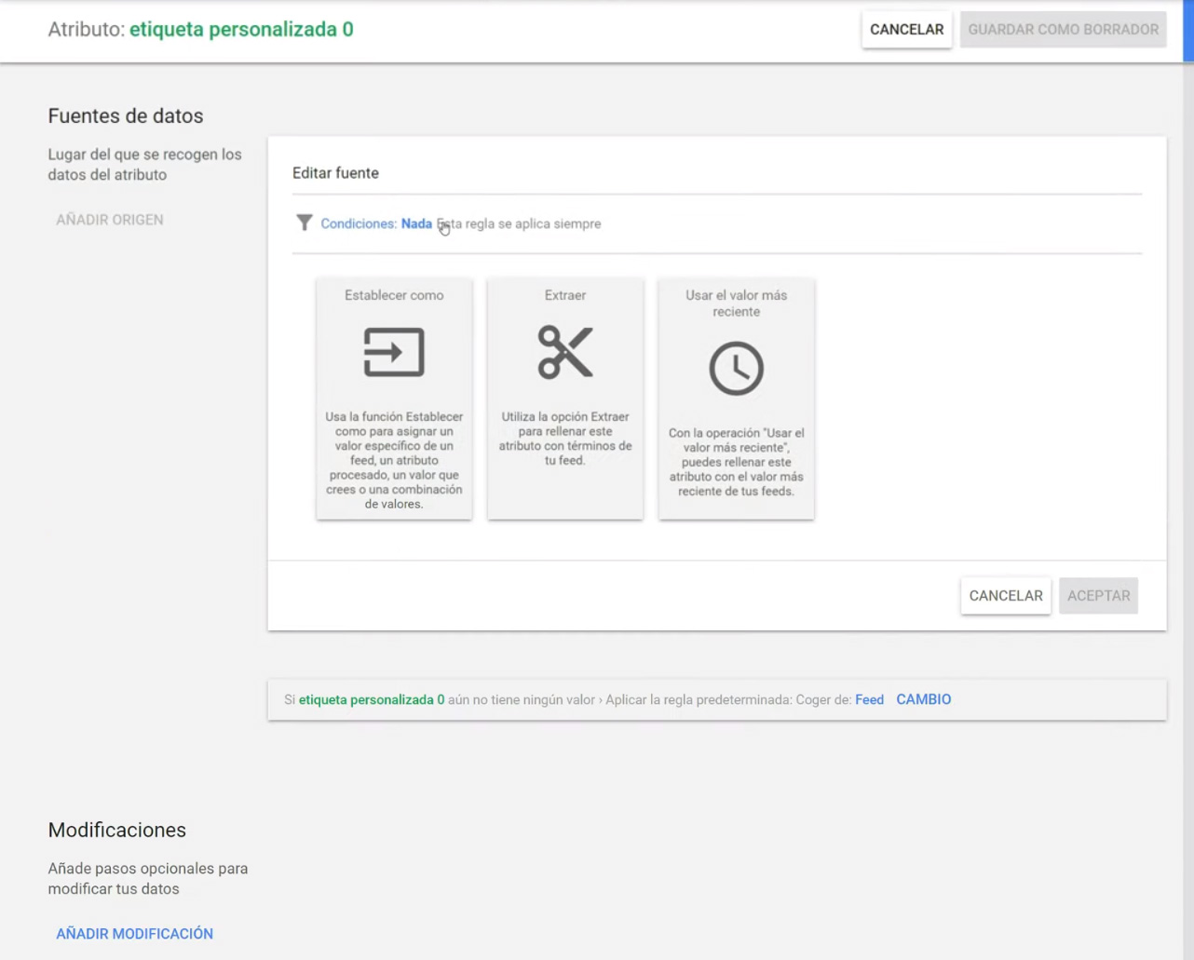This screenshot has width=1194, height=960.
Task: Click the 'Editar fuente' heading
Action: coord(335,173)
